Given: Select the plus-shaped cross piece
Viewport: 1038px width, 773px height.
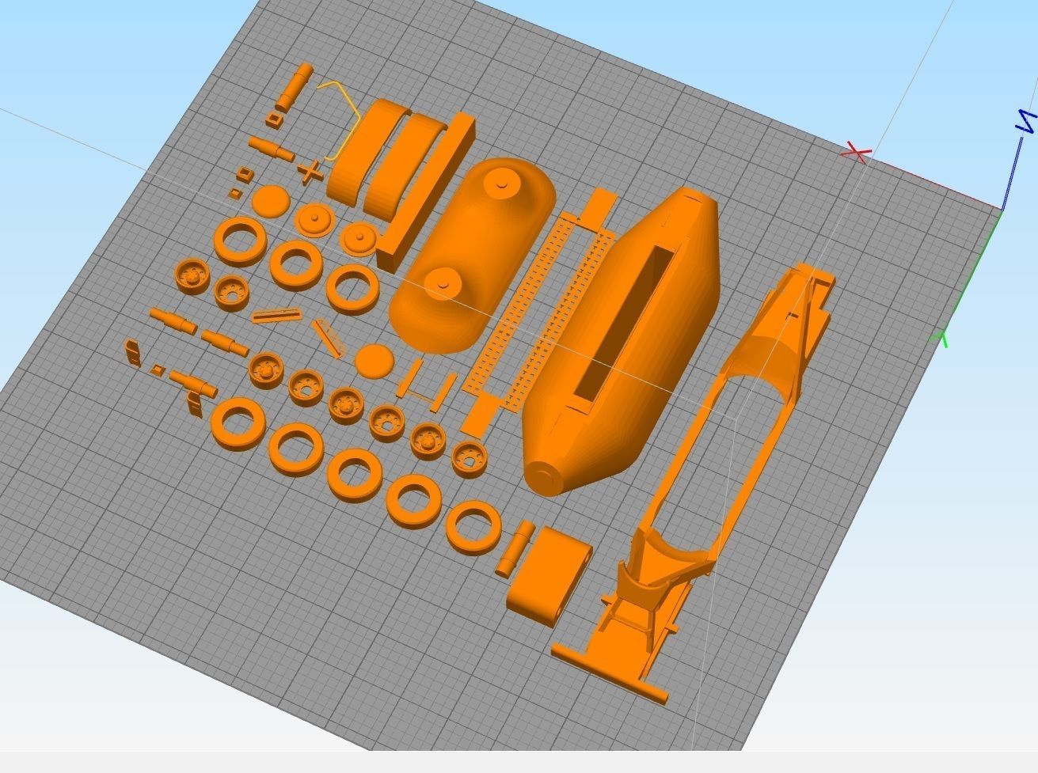Looking at the screenshot, I should coord(310,172).
